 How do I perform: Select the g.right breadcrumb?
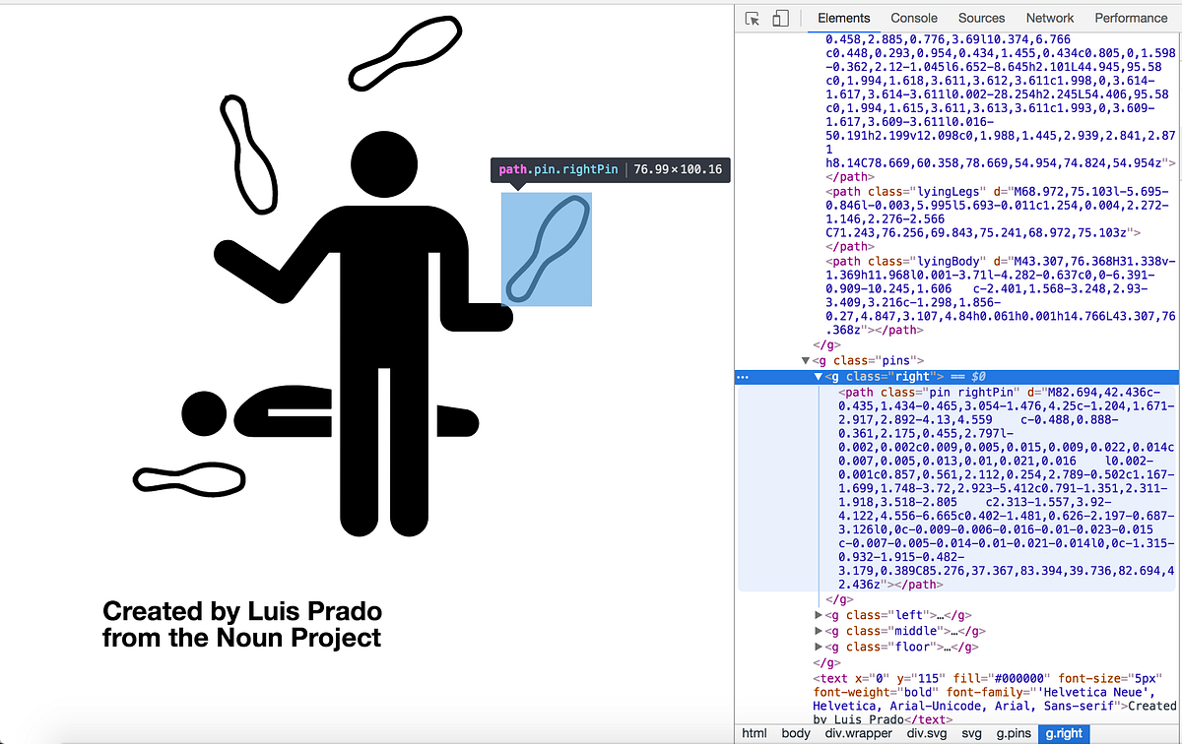point(1064,733)
